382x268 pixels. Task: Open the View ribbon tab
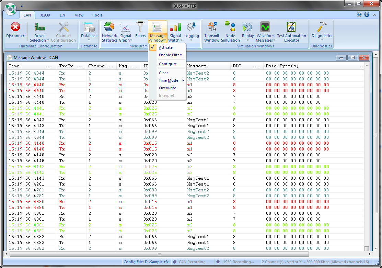[x=79, y=15]
